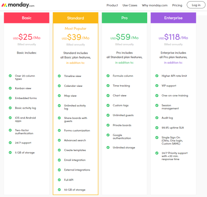Click the checkmark beside Time tracking
207x197 pixels.
pos(108,86)
